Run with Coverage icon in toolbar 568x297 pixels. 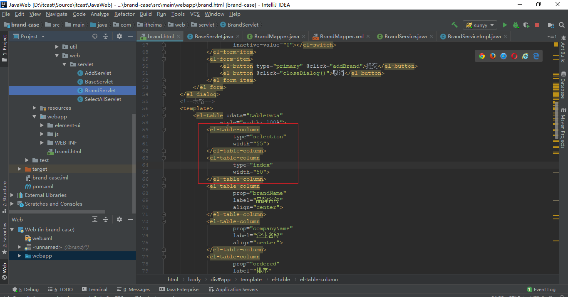[x=526, y=25]
